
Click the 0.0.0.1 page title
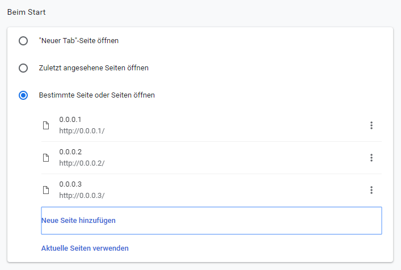[70, 120]
